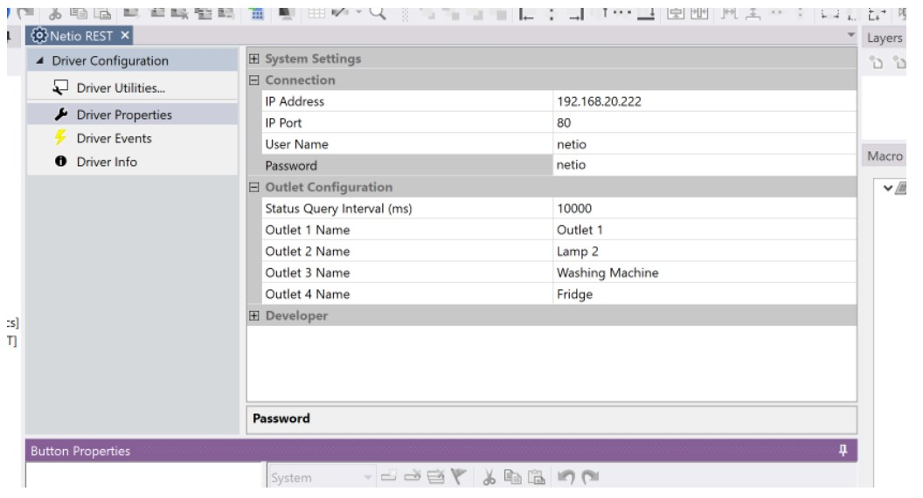Close the Netio REST tab
The image size is (923, 498).
125,36
